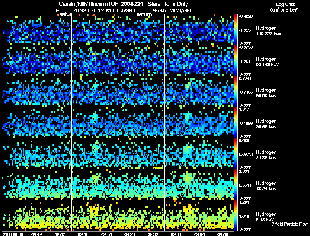
Task: Click the -0.4826 color scale value
Action: point(246,16)
